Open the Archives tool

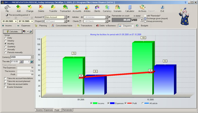(x=142, y=7)
